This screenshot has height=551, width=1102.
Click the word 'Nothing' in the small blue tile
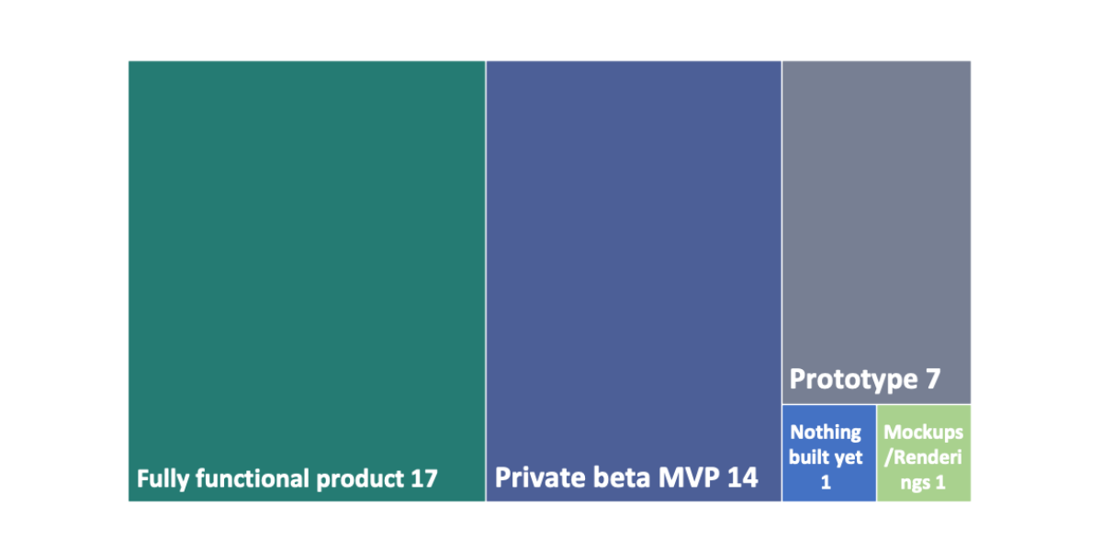point(826,432)
